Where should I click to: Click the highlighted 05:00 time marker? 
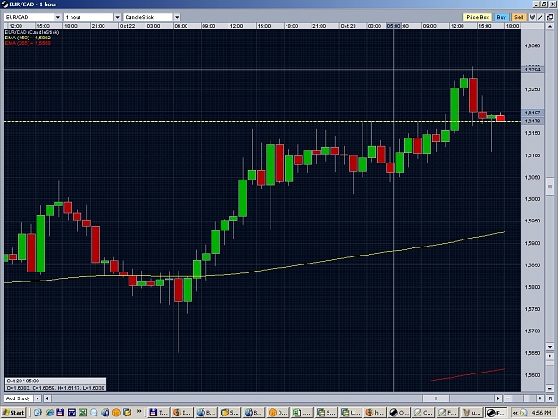pos(394,26)
